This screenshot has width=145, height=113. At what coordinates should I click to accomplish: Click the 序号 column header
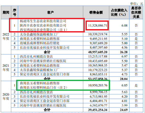click(15, 12)
